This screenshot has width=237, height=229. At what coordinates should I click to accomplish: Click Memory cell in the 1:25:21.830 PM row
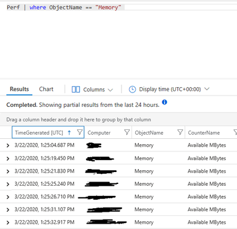tap(144, 171)
